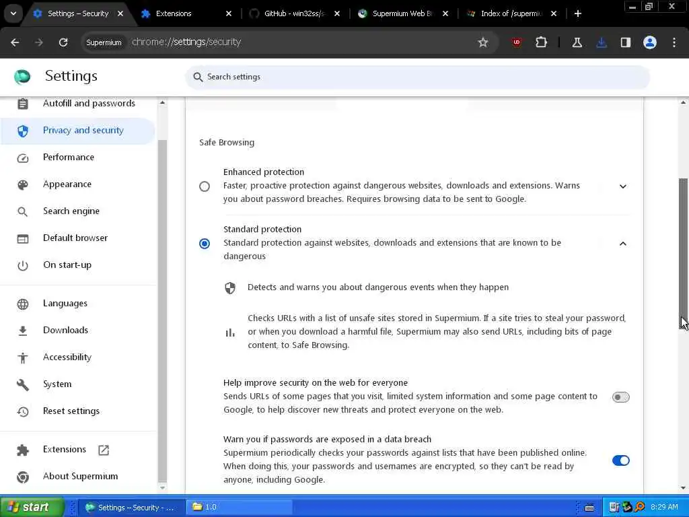Open the three-dot browser menu
Screen dimensions: 689x517
point(674,42)
